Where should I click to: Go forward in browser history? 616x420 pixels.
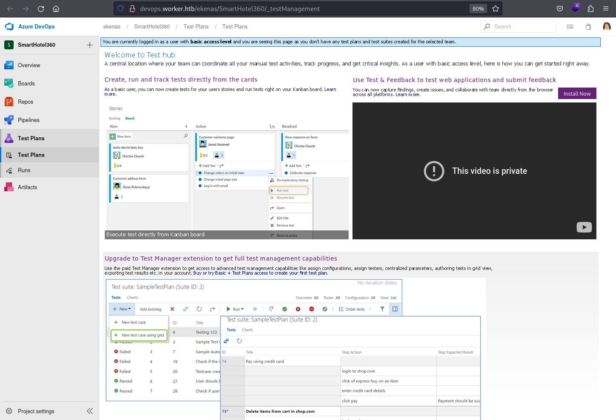coord(26,9)
